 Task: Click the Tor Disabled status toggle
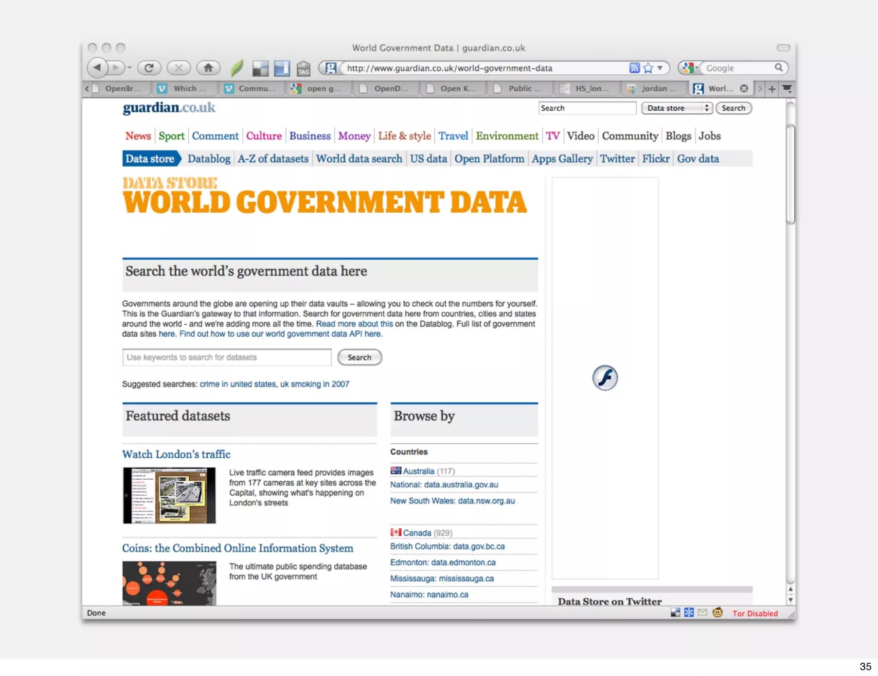click(755, 613)
